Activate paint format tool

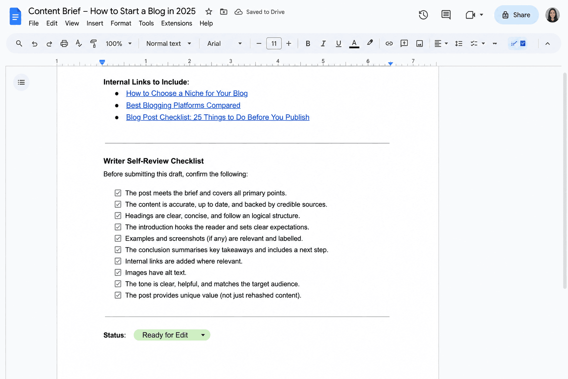tap(94, 43)
